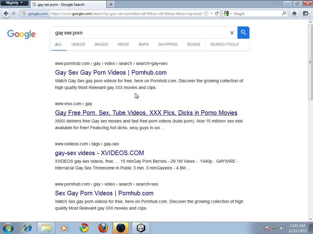313x234 pixels.
Task: Submit search with the blue magnifier button
Action: coord(243,32)
